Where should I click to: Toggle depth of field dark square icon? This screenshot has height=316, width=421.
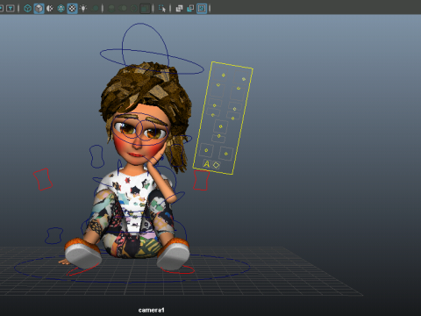coord(145,9)
